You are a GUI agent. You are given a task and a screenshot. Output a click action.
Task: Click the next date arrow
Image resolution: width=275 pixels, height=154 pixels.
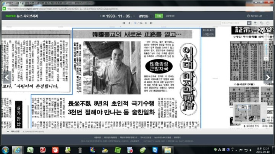134,16
